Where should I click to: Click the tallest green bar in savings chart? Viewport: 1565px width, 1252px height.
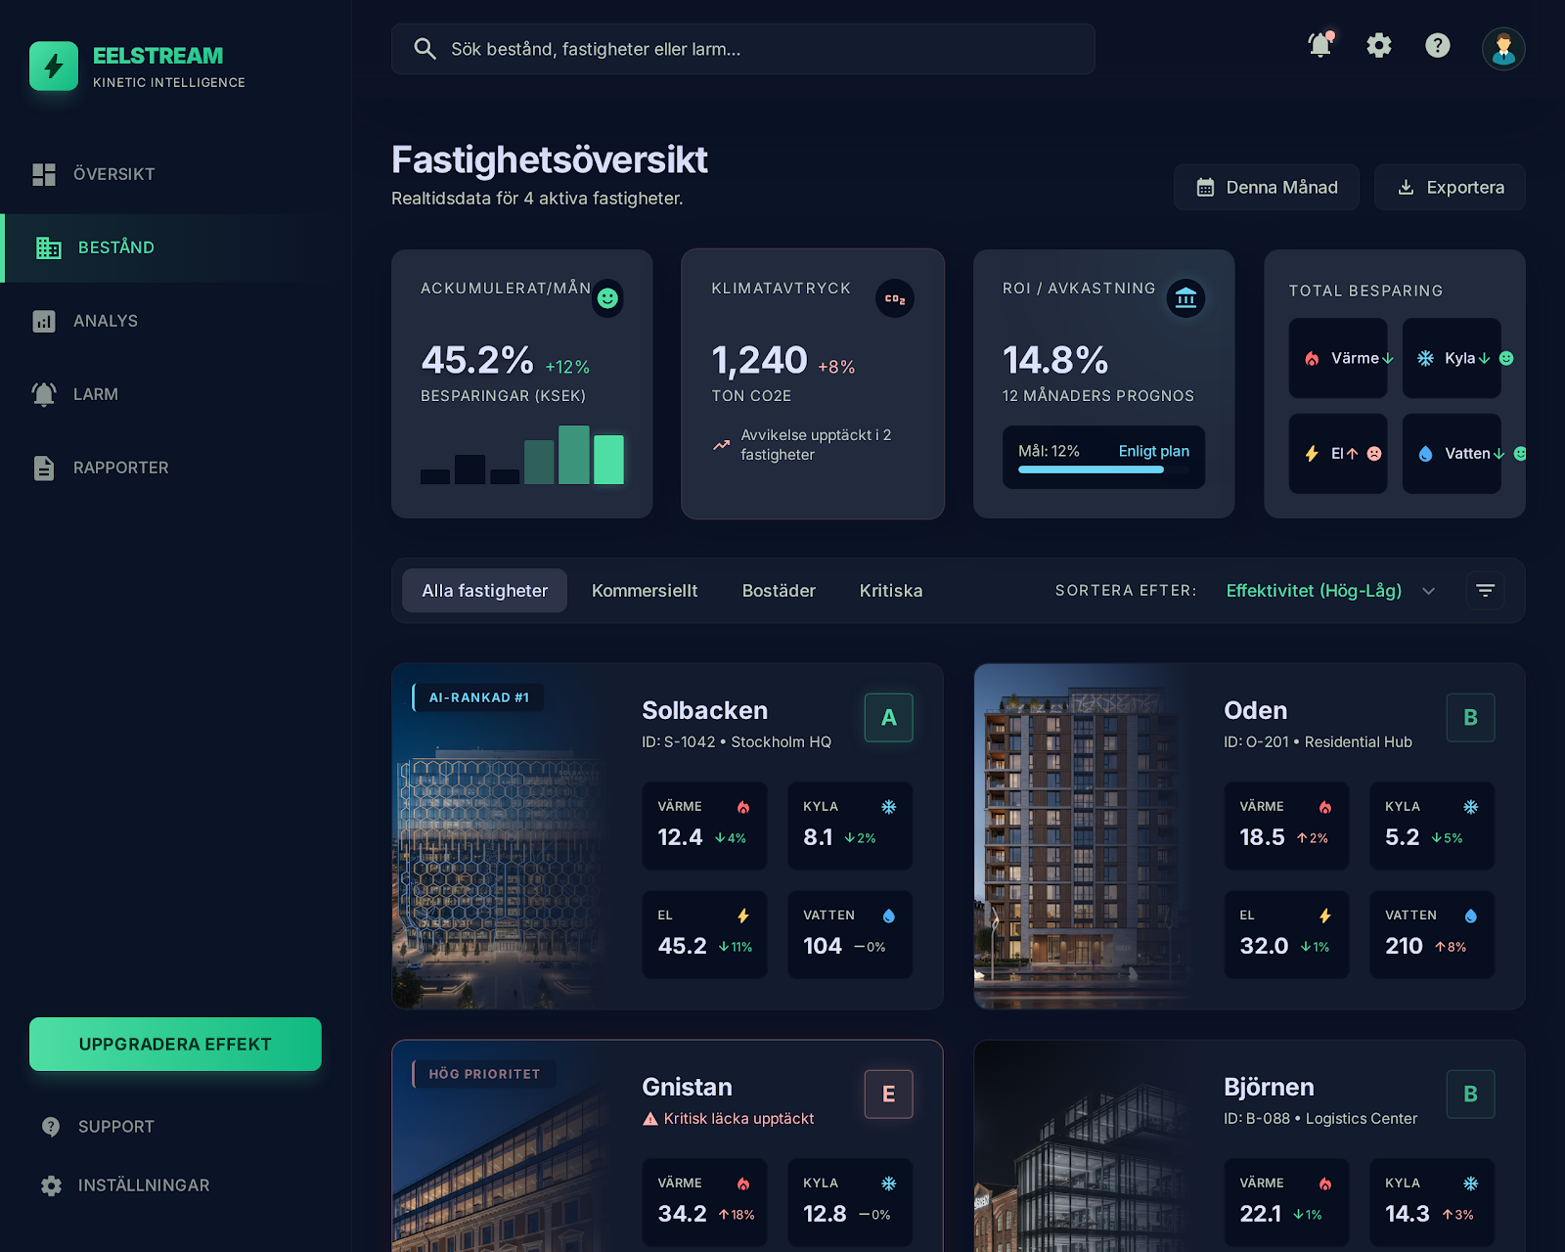tap(574, 455)
